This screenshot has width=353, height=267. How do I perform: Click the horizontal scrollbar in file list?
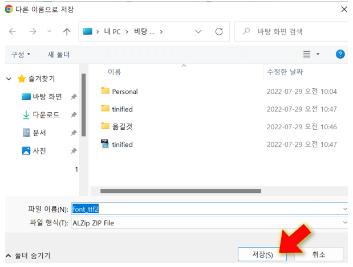click(x=181, y=191)
